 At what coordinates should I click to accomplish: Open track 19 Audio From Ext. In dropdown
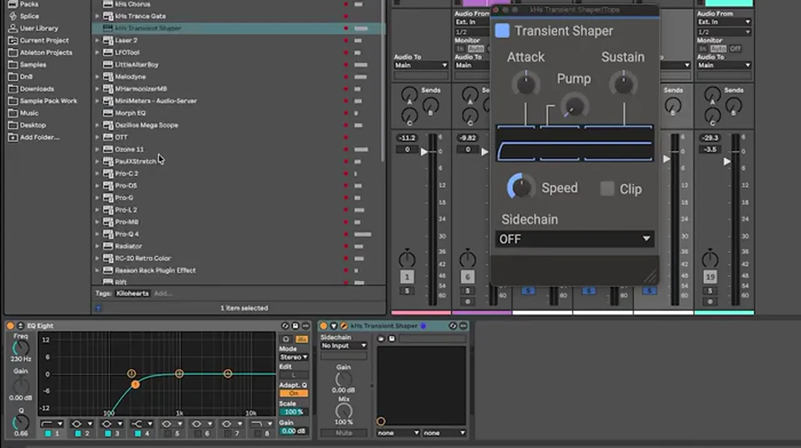724,22
